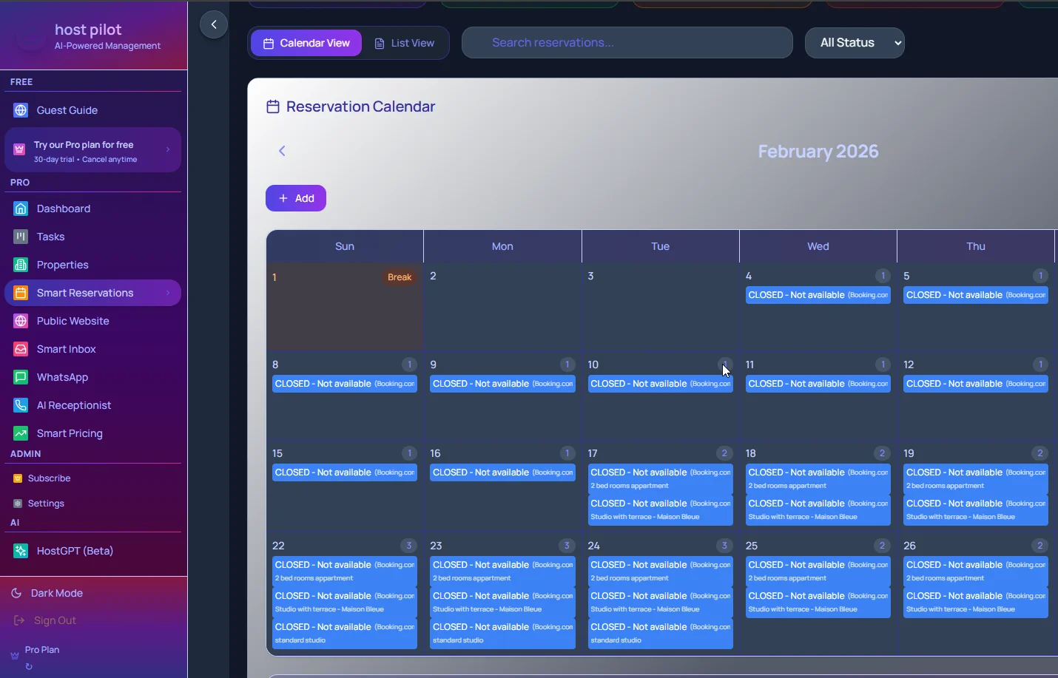Open Smart Pricing
Screen dimensions: 1058x678
click(69, 433)
